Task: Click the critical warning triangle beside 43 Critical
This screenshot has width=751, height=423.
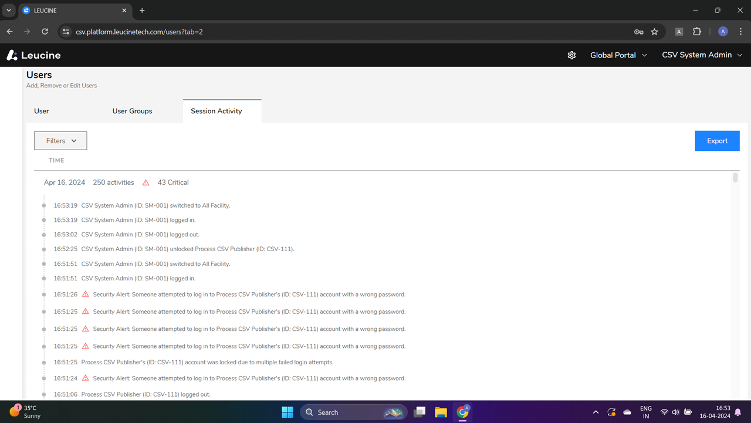Action: 146,182
